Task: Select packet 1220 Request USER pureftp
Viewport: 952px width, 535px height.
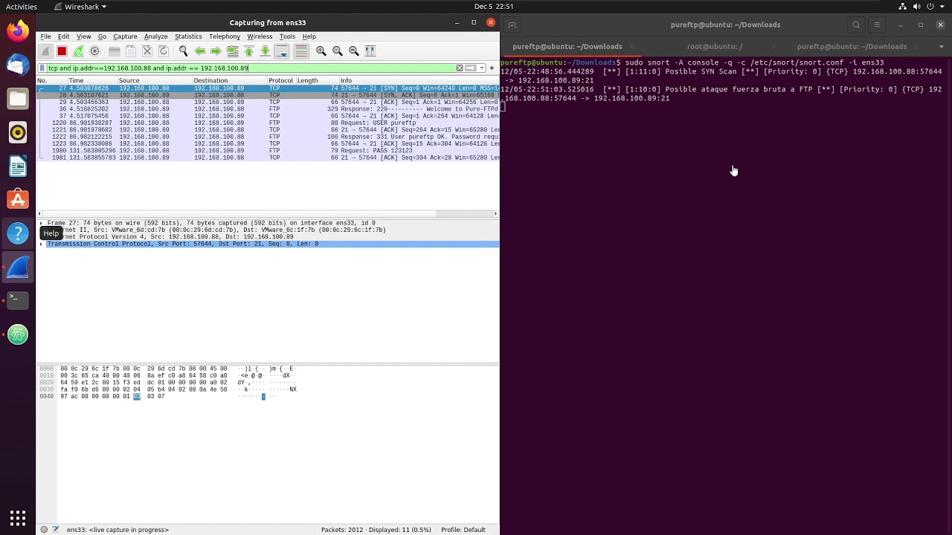Action: tap(268, 123)
